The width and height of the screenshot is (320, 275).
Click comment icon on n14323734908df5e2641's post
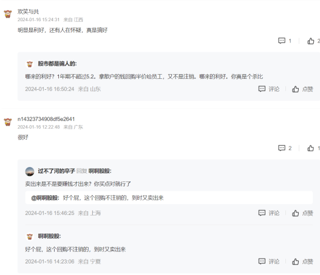coord(285,148)
